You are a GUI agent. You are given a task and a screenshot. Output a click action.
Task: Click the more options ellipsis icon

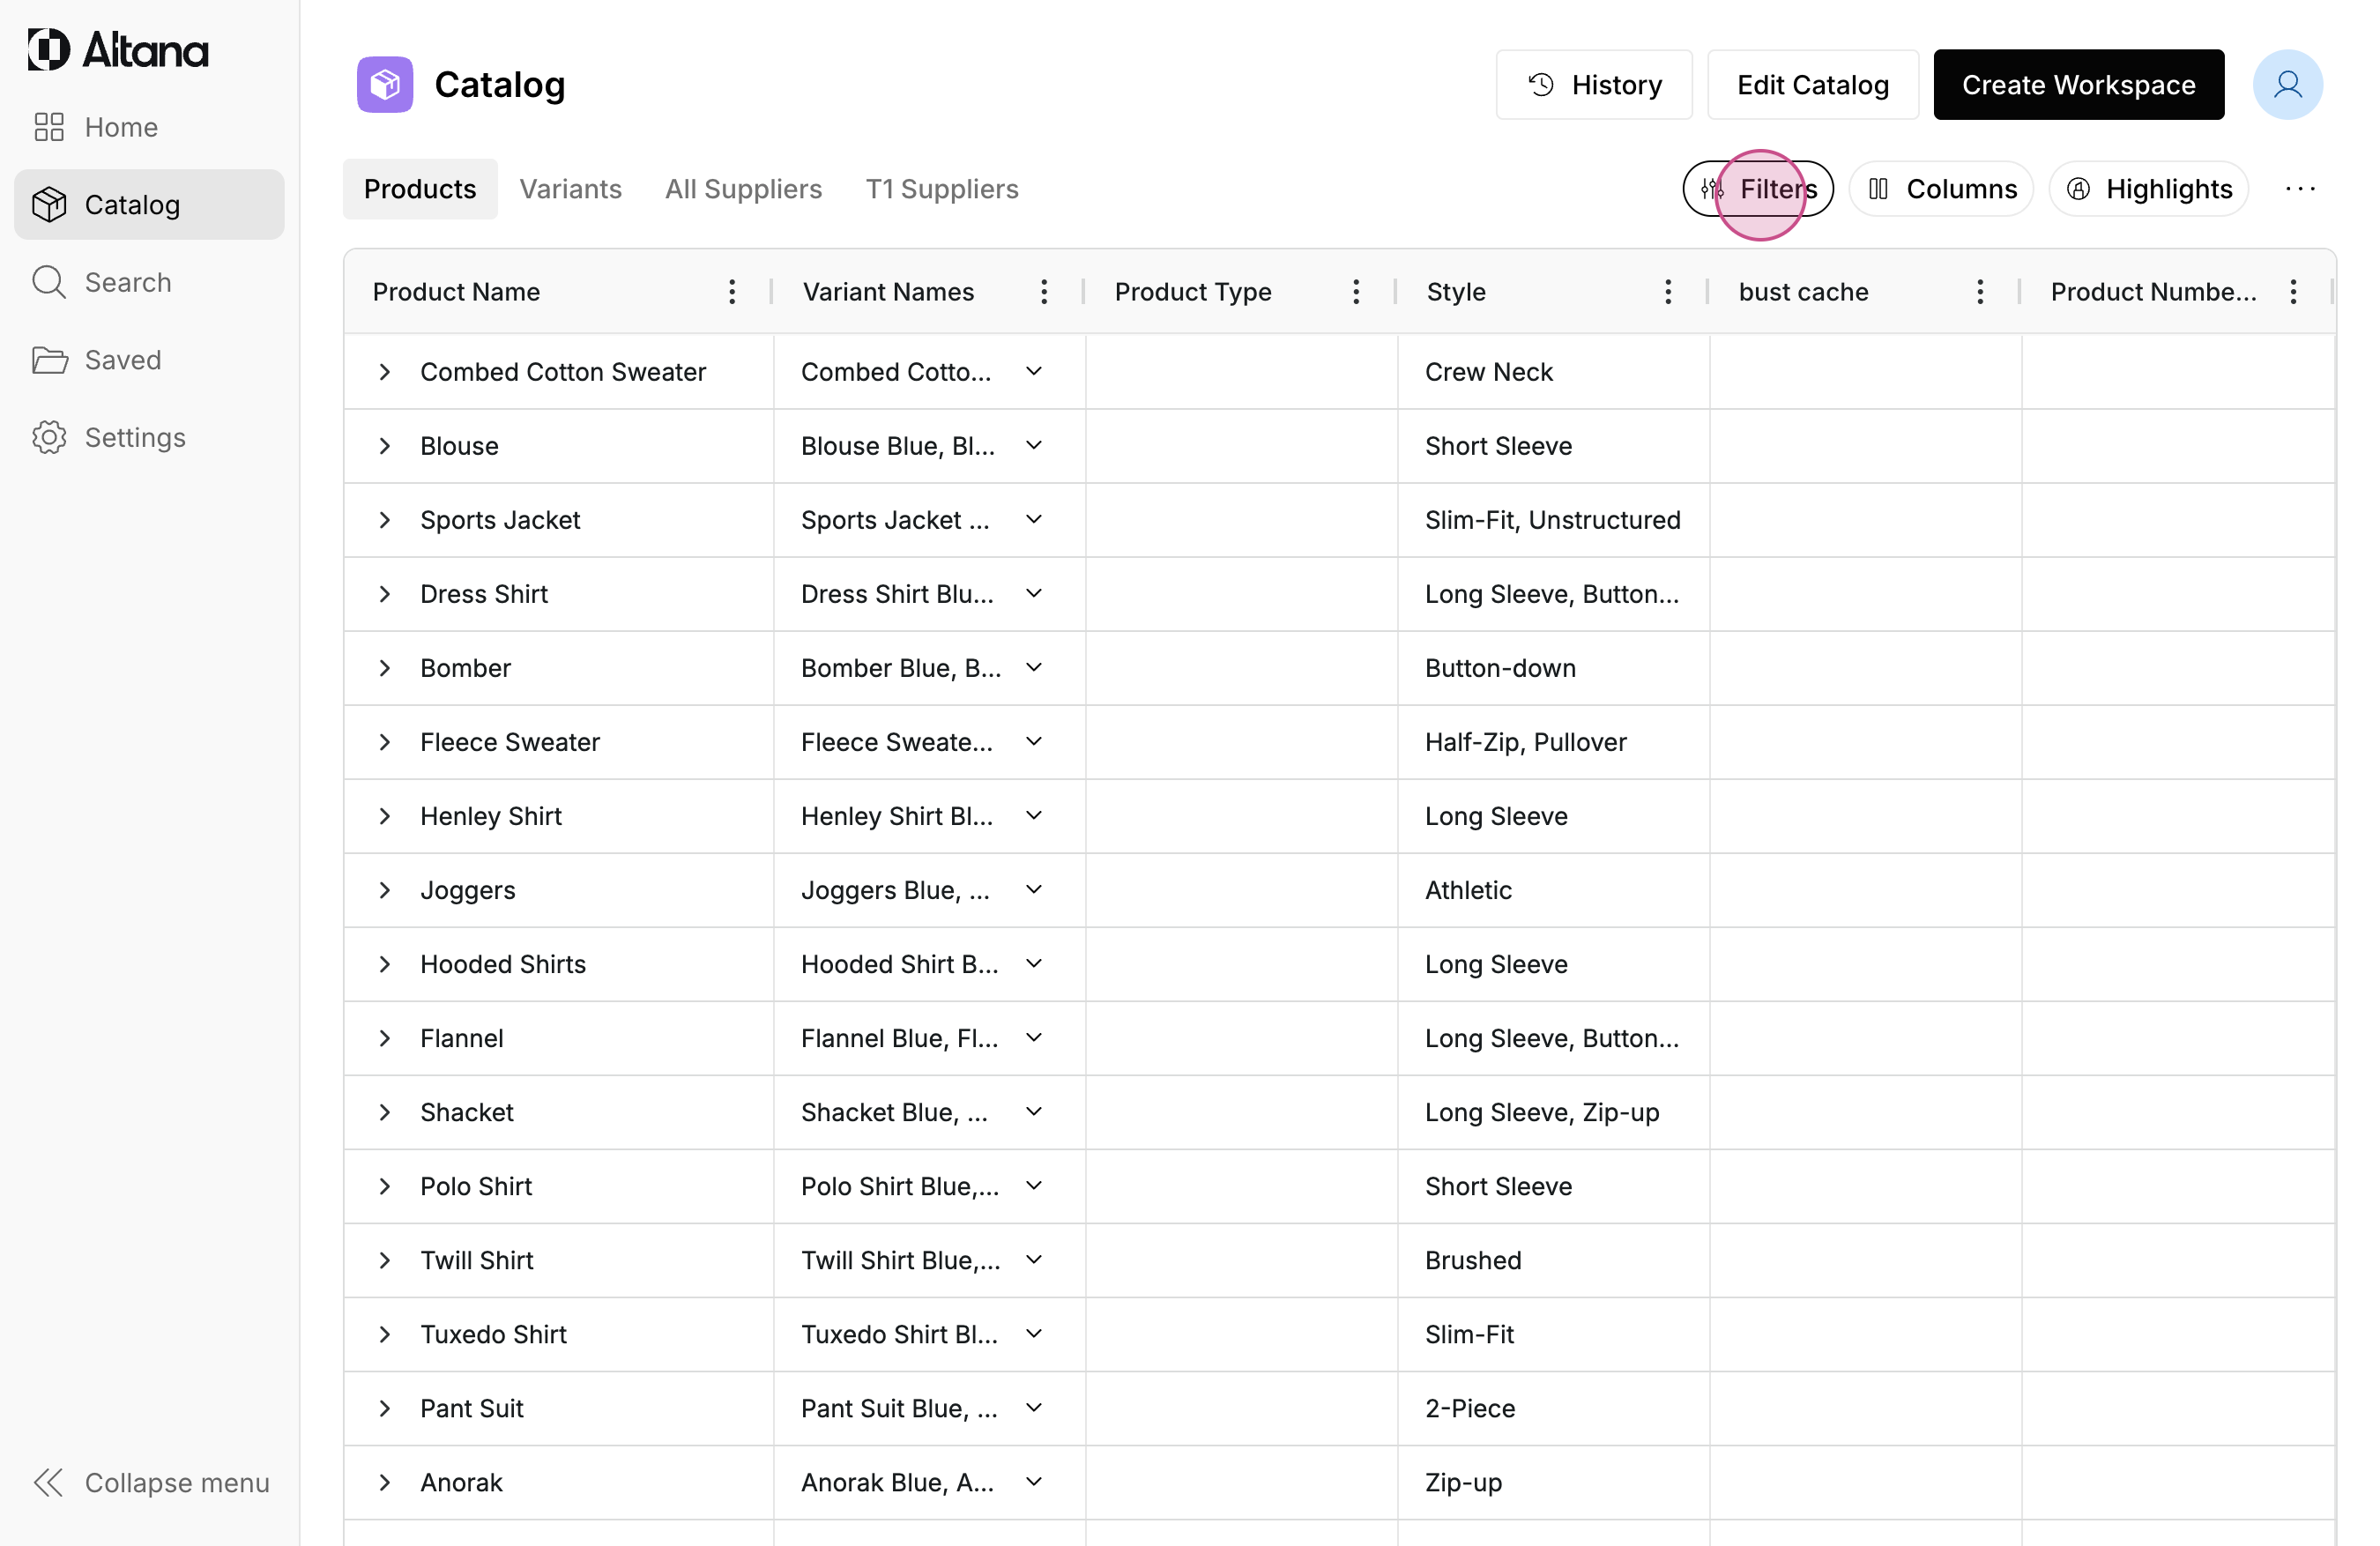[x=2299, y=189]
